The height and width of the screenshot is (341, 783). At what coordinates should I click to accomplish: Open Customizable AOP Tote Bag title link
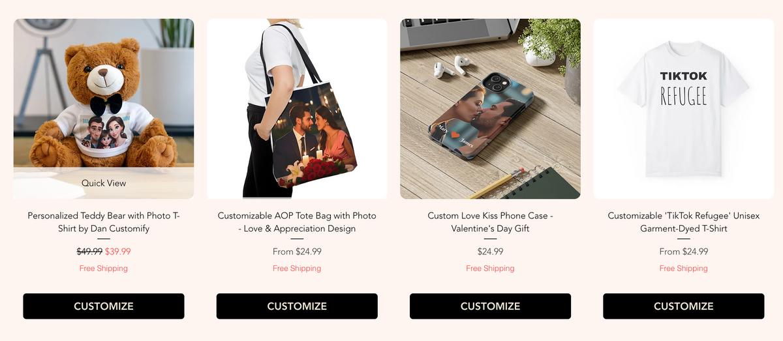pyautogui.click(x=297, y=222)
